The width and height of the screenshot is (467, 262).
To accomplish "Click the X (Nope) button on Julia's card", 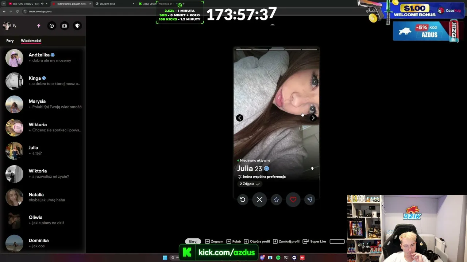I will pyautogui.click(x=259, y=199).
